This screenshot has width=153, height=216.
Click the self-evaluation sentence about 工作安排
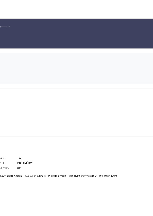[x=59, y=176]
